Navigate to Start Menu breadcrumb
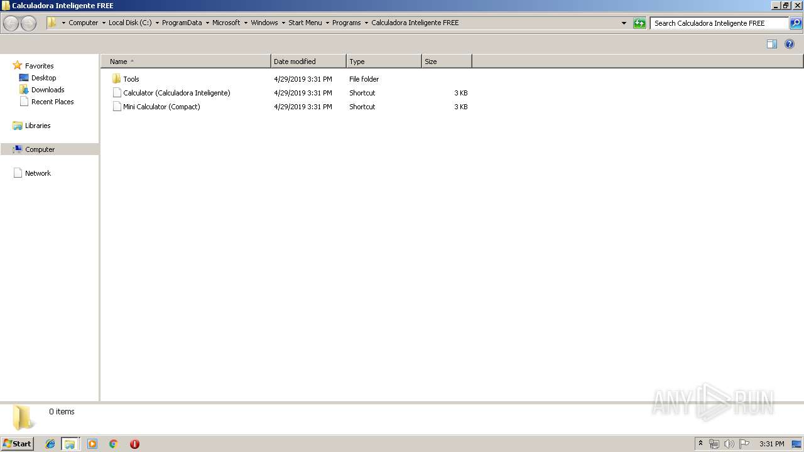The height and width of the screenshot is (452, 804). (305, 23)
